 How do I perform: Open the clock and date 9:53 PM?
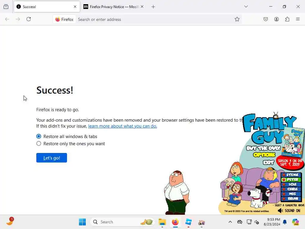click(x=272, y=222)
